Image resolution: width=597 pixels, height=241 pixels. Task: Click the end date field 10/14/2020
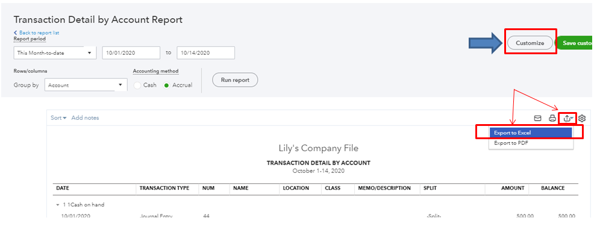[x=205, y=53]
